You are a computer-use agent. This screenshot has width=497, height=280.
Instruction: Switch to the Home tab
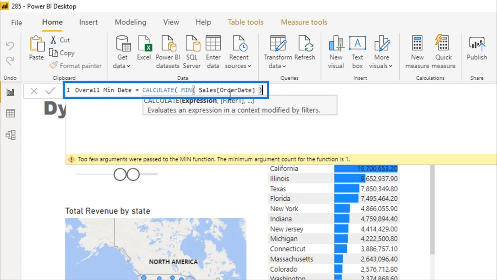52,22
